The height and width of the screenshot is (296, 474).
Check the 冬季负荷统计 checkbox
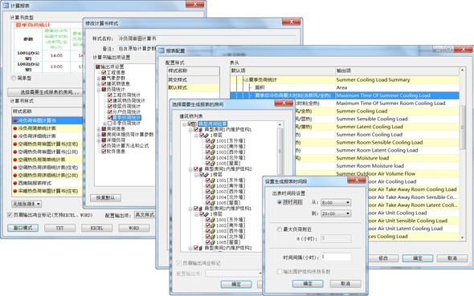point(110,124)
